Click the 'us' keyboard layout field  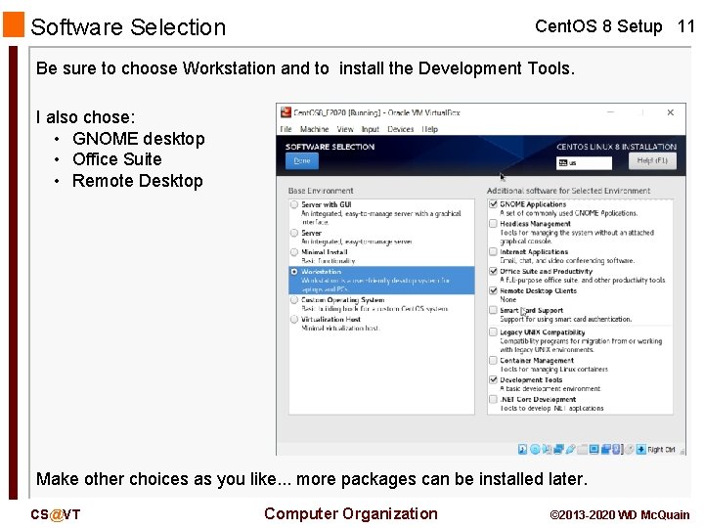(584, 163)
